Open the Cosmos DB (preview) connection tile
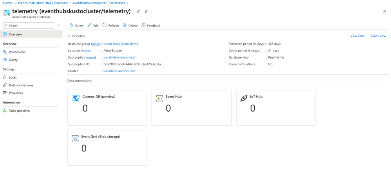The image size is (391, 169). 107,108
